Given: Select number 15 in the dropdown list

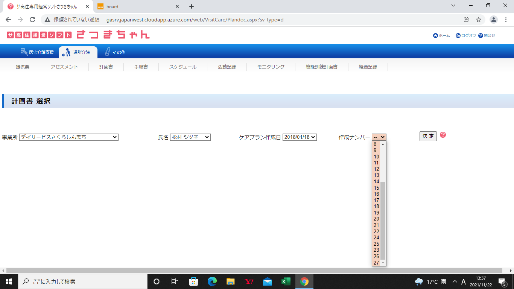Looking at the screenshot, I should click(376, 188).
